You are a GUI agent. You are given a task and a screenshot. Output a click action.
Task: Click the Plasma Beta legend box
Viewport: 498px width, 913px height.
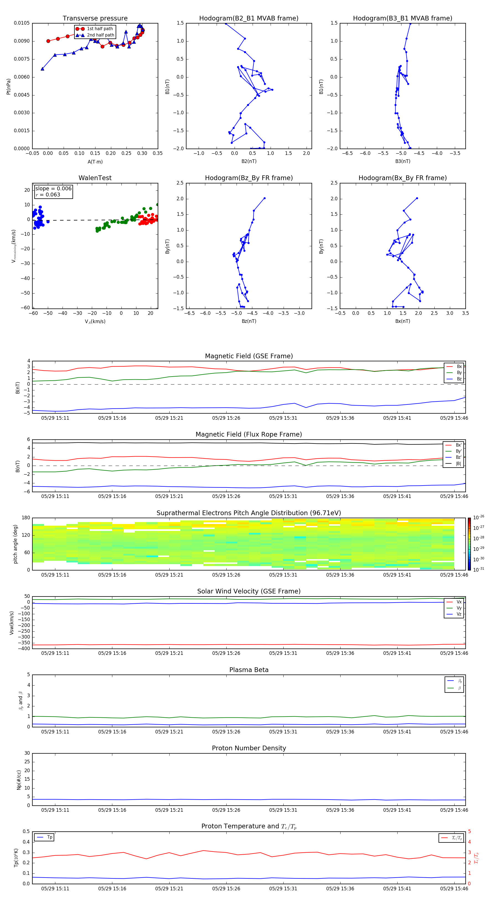click(454, 684)
